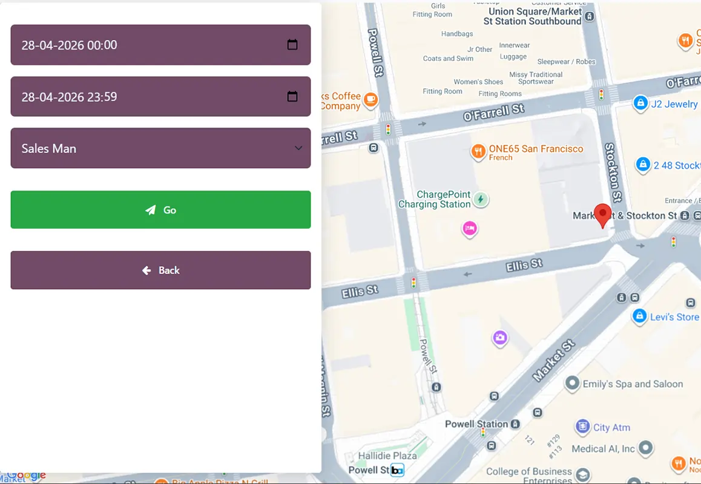Expand the Sales Man dropdown
Image resolution: width=701 pixels, height=484 pixels.
click(x=160, y=148)
